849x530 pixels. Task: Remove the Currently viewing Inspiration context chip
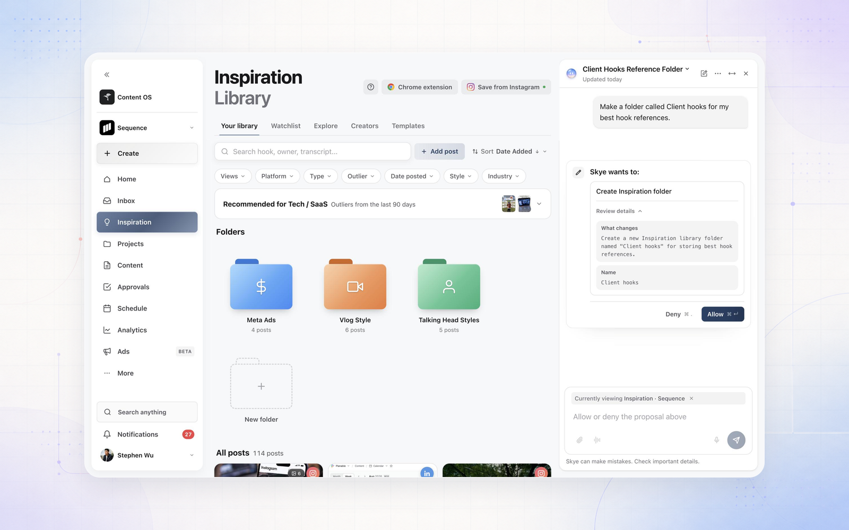coord(691,399)
